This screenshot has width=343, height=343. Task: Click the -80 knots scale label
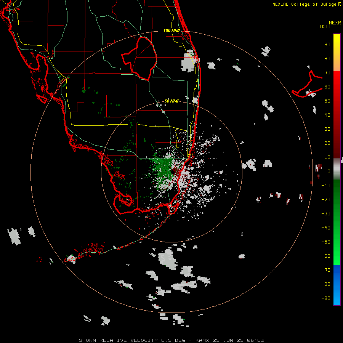(326, 284)
